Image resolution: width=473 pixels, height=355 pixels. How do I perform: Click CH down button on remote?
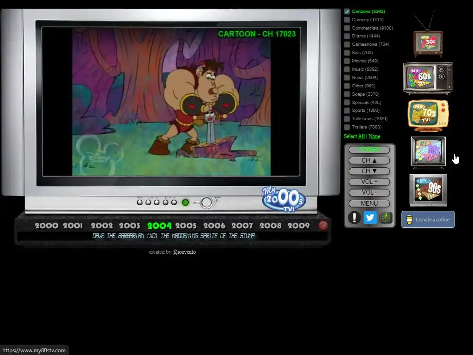click(369, 171)
